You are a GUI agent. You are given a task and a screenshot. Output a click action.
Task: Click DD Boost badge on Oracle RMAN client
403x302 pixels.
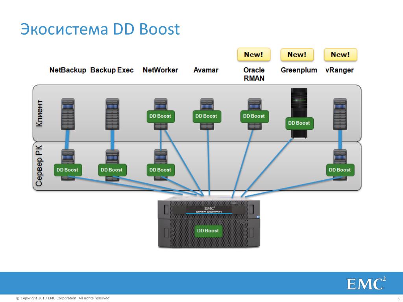pyautogui.click(x=255, y=116)
